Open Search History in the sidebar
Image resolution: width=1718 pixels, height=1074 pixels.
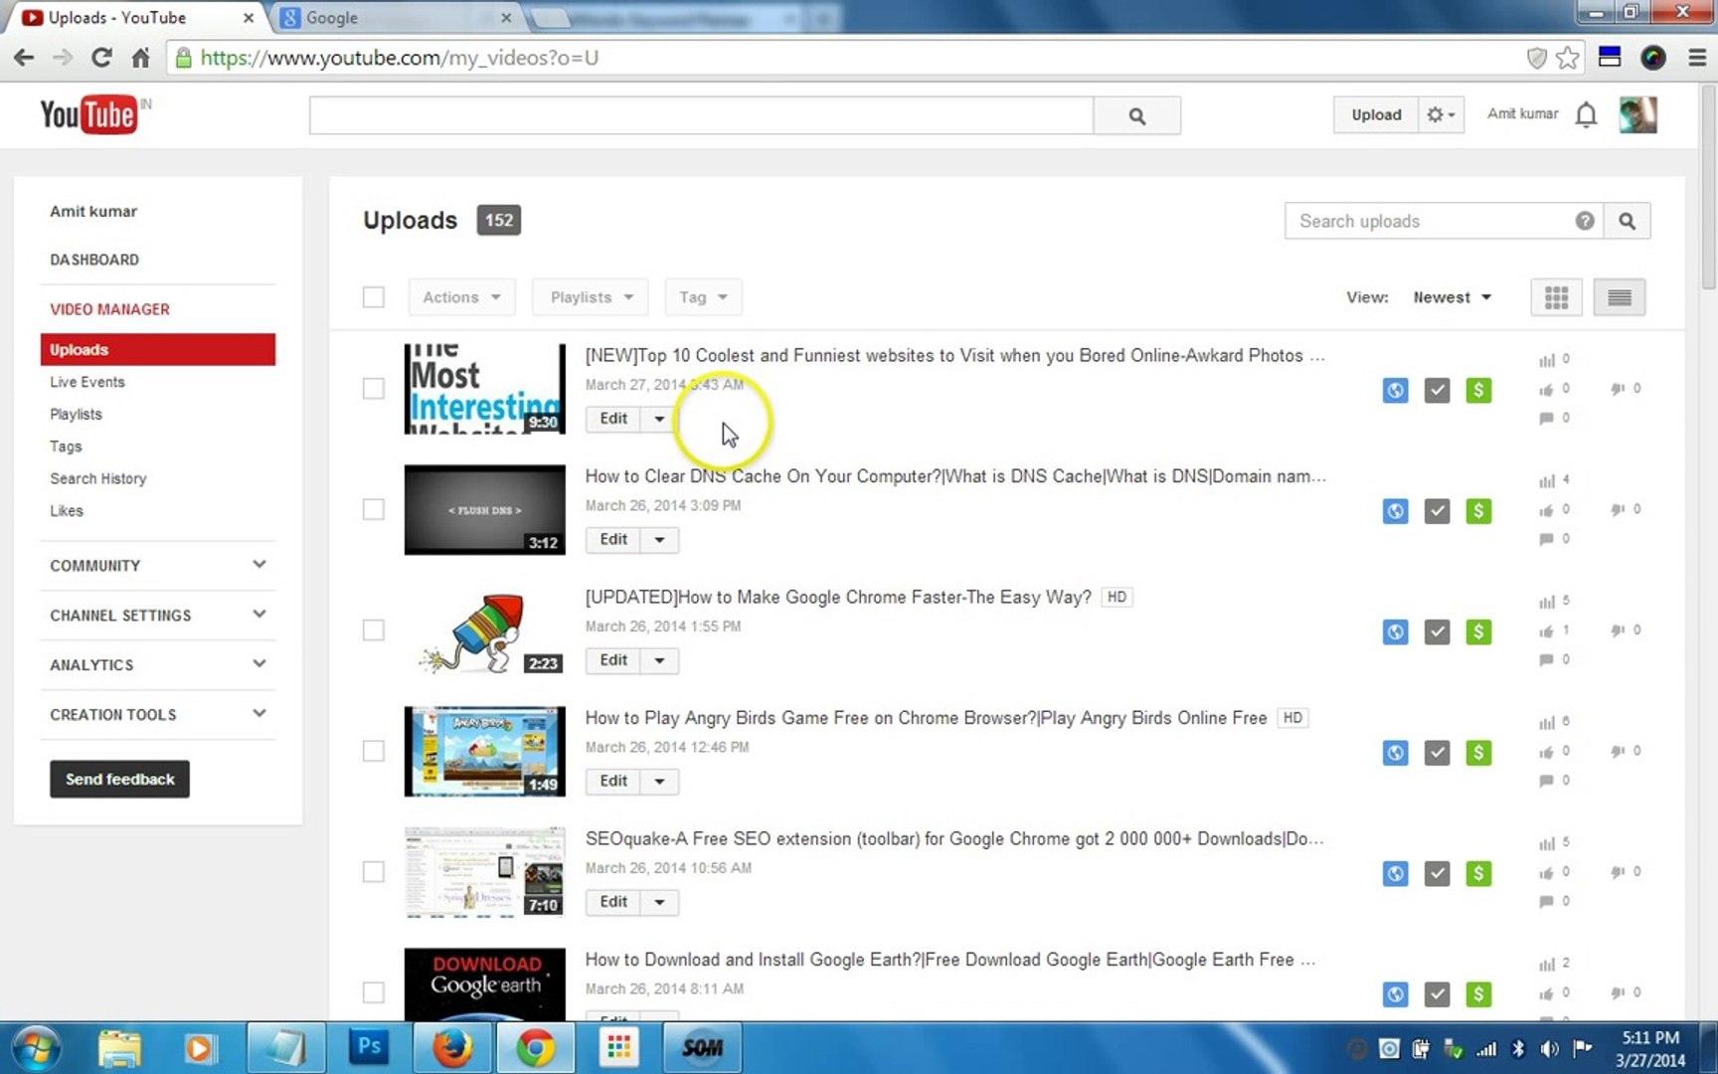click(98, 478)
